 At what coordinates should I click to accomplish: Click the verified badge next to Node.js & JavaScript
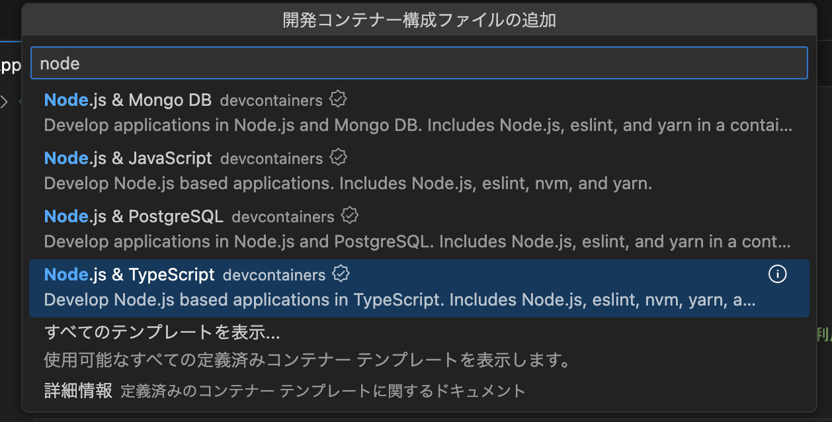[338, 157]
